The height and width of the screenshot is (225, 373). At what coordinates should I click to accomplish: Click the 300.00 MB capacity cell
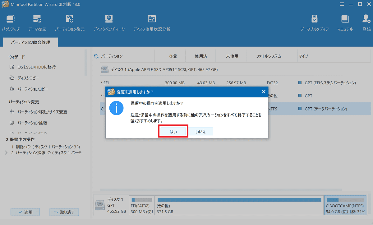[x=175, y=83]
